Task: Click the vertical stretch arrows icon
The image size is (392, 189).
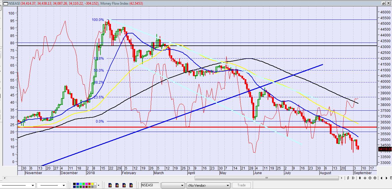Action: click(x=360, y=178)
